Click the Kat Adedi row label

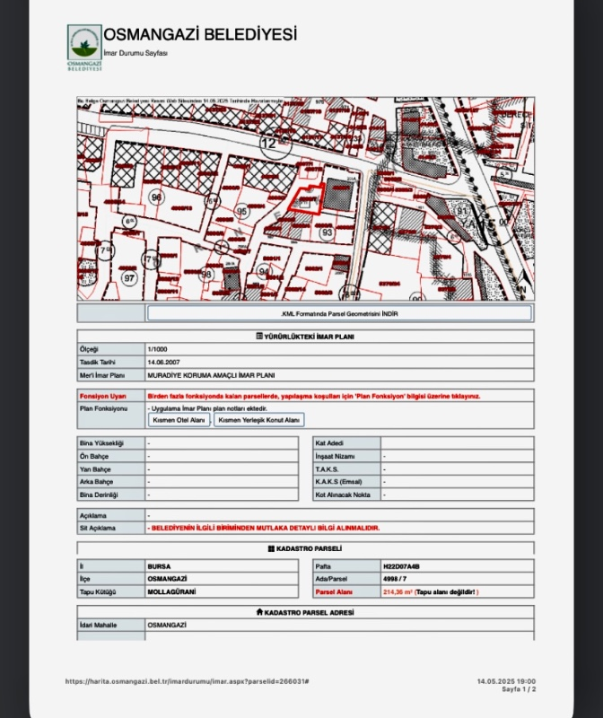click(x=329, y=443)
